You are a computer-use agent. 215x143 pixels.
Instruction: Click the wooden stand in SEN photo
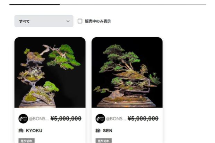[x=126, y=104]
